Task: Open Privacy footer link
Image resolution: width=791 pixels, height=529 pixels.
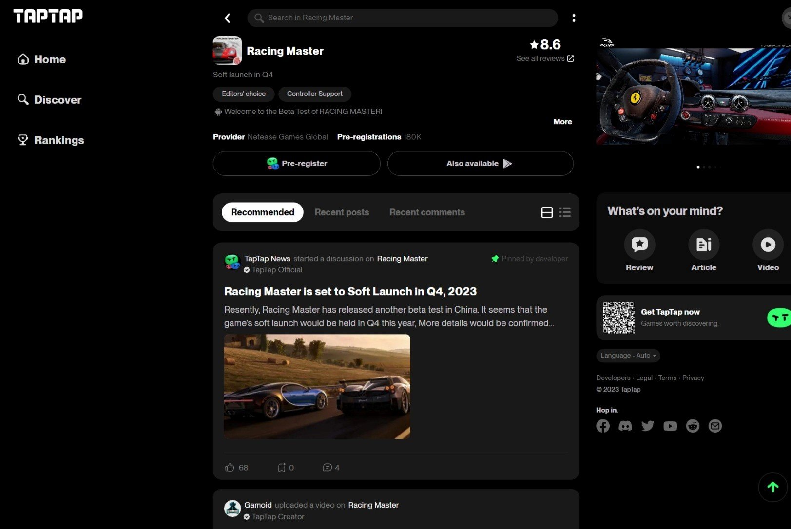Action: (693, 378)
